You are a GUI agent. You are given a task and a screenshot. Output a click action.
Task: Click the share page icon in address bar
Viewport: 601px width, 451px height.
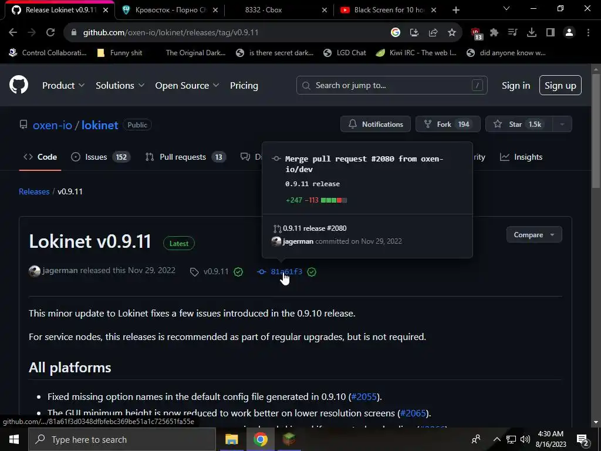coord(433,33)
